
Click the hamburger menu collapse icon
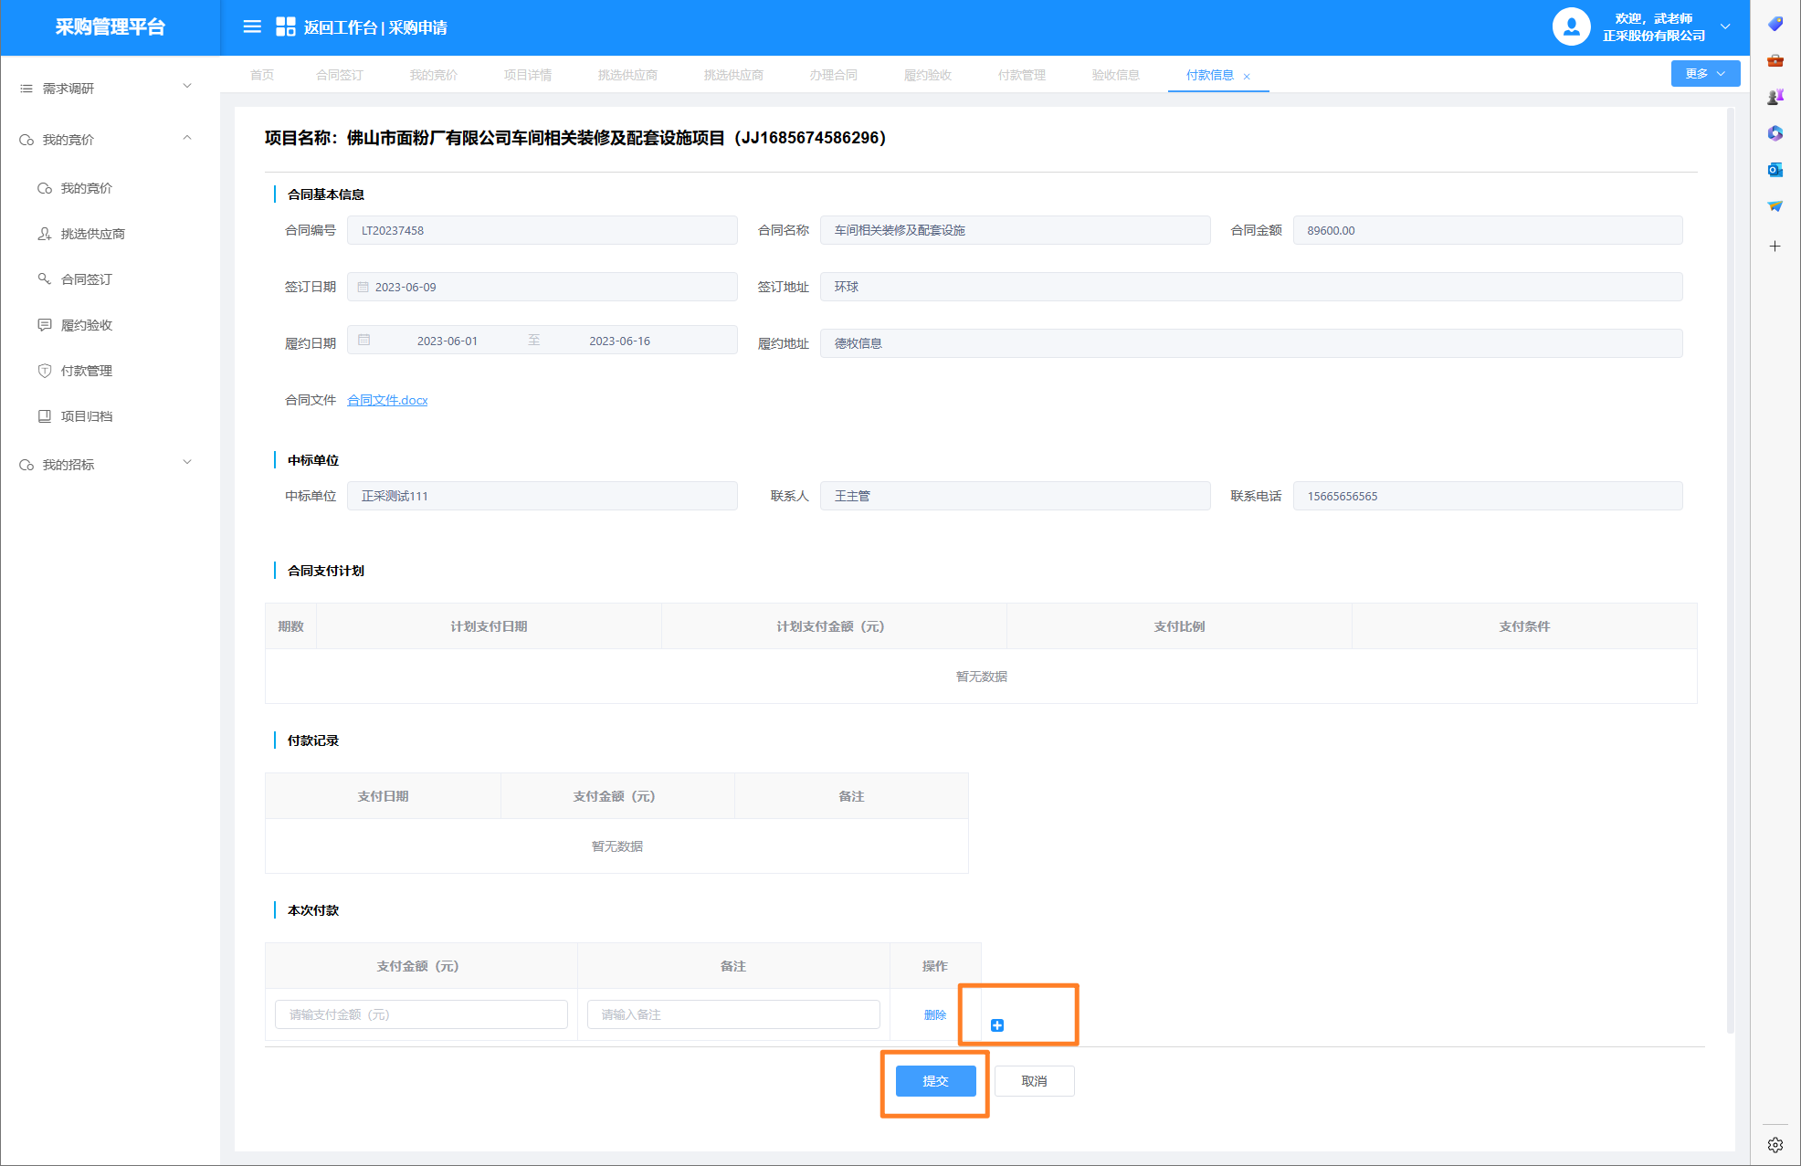252,26
